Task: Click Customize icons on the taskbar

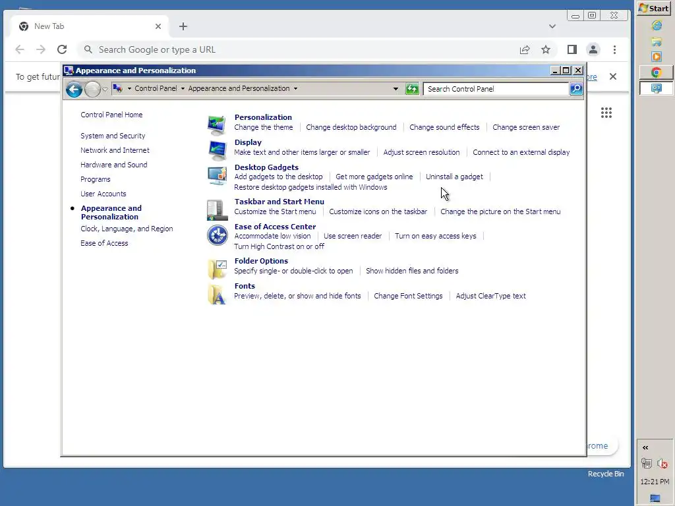Action: pos(378,211)
